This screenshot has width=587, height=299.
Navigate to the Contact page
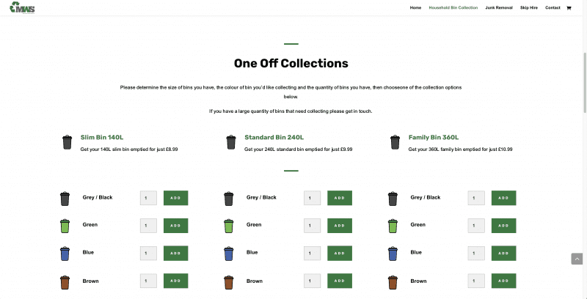click(x=553, y=8)
